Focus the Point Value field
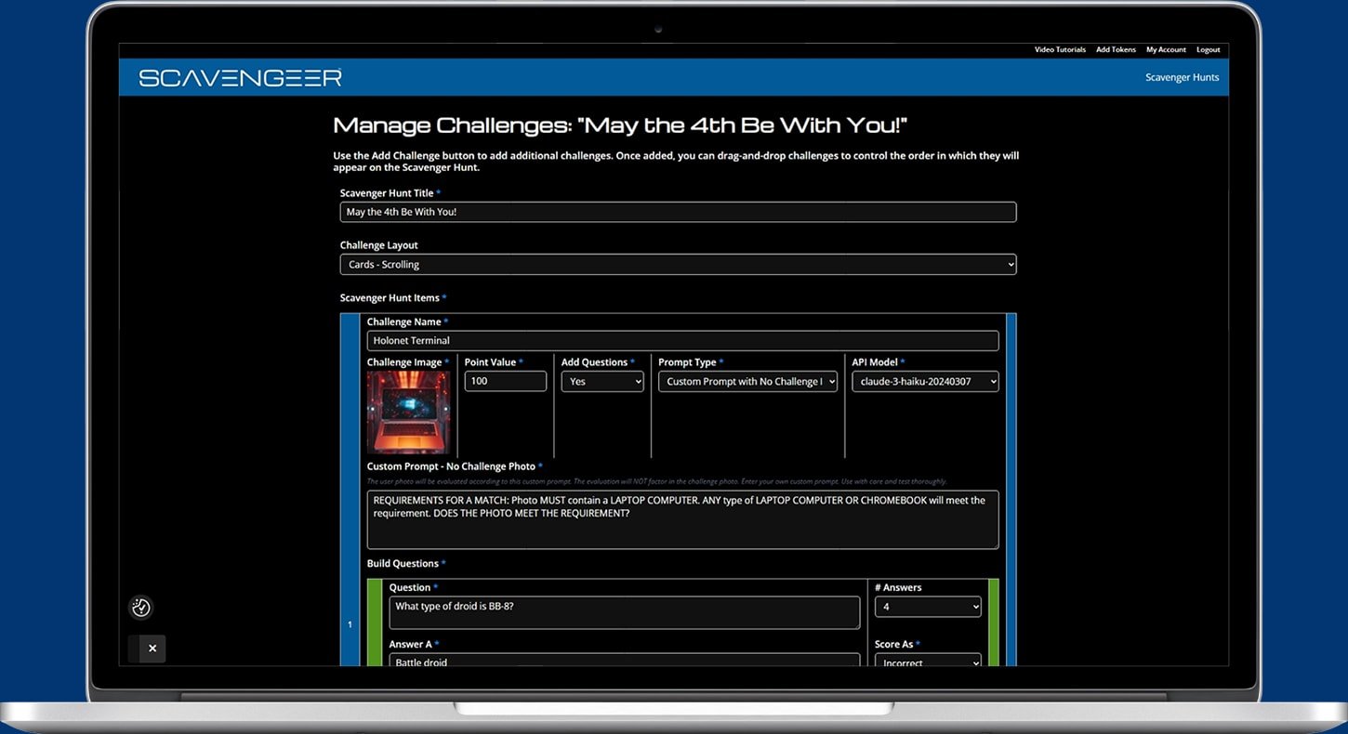Screen dimensions: 1348x734 [505, 381]
